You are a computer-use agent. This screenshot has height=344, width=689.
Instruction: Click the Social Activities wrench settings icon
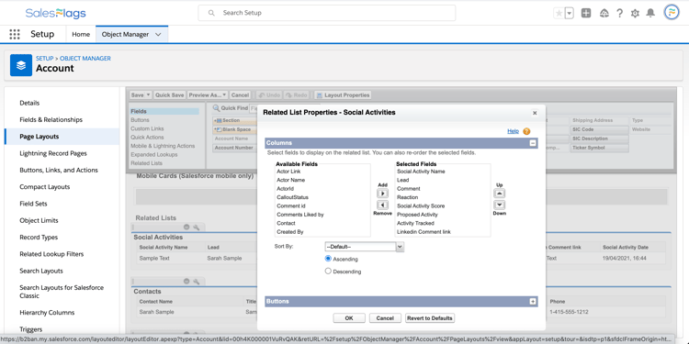[197, 227]
